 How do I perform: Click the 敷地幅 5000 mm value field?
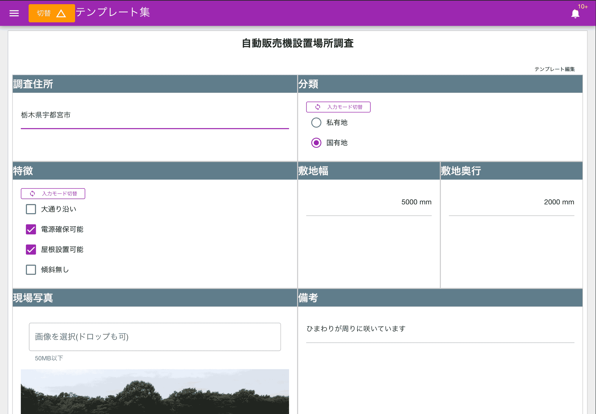pyautogui.click(x=369, y=202)
